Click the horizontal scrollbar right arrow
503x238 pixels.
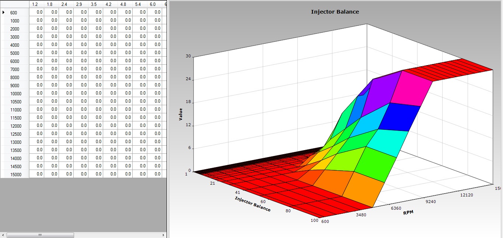click(x=164, y=235)
